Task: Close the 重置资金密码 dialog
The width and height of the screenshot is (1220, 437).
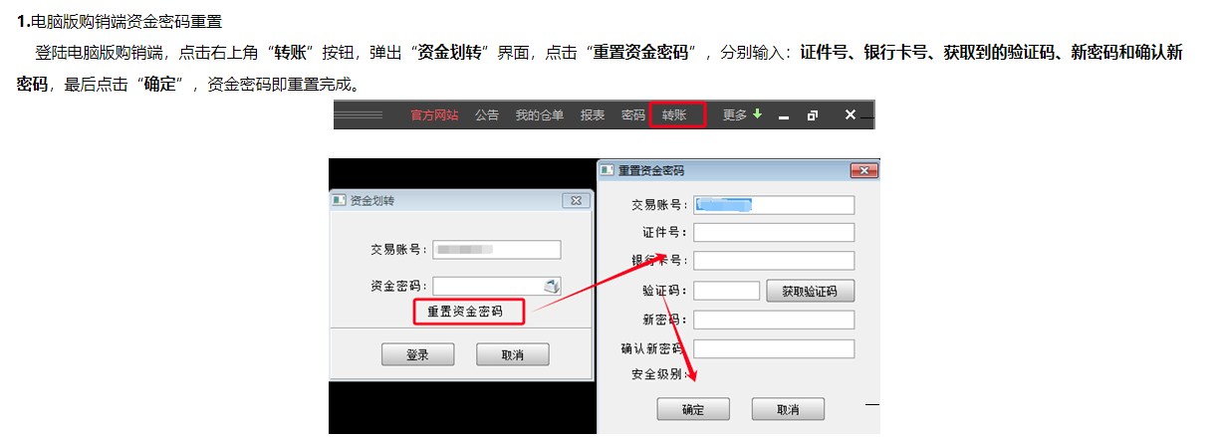Action: click(x=863, y=171)
